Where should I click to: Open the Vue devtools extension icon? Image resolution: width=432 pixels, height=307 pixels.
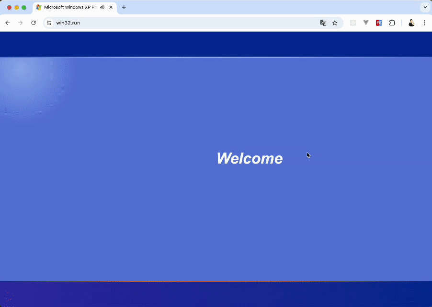(366, 23)
